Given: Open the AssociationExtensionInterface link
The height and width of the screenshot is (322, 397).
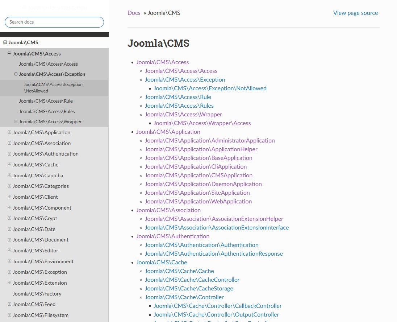Looking at the screenshot, I should [217, 227].
